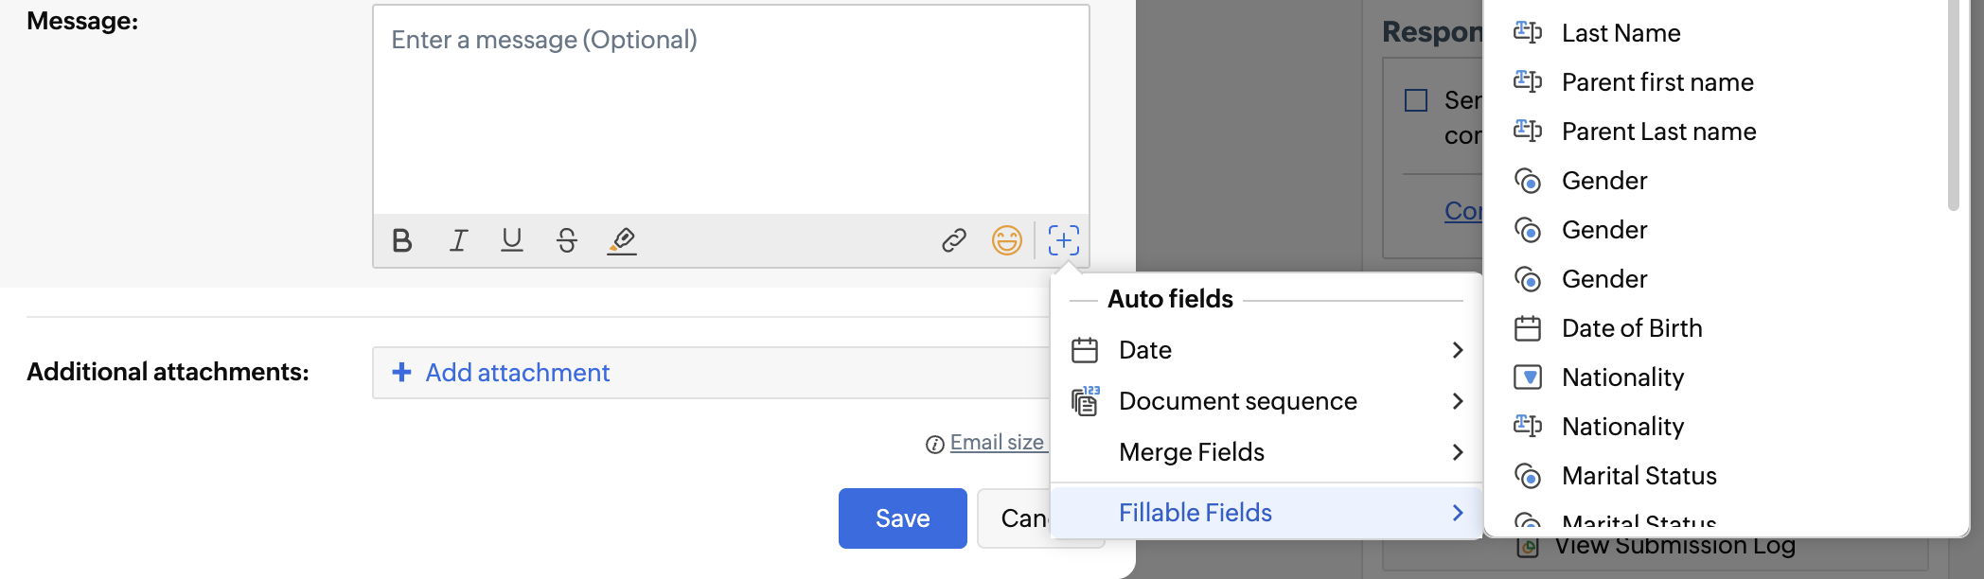The width and height of the screenshot is (1984, 579).
Task: Expand the Merge Fields submenu arrow
Action: click(1457, 452)
